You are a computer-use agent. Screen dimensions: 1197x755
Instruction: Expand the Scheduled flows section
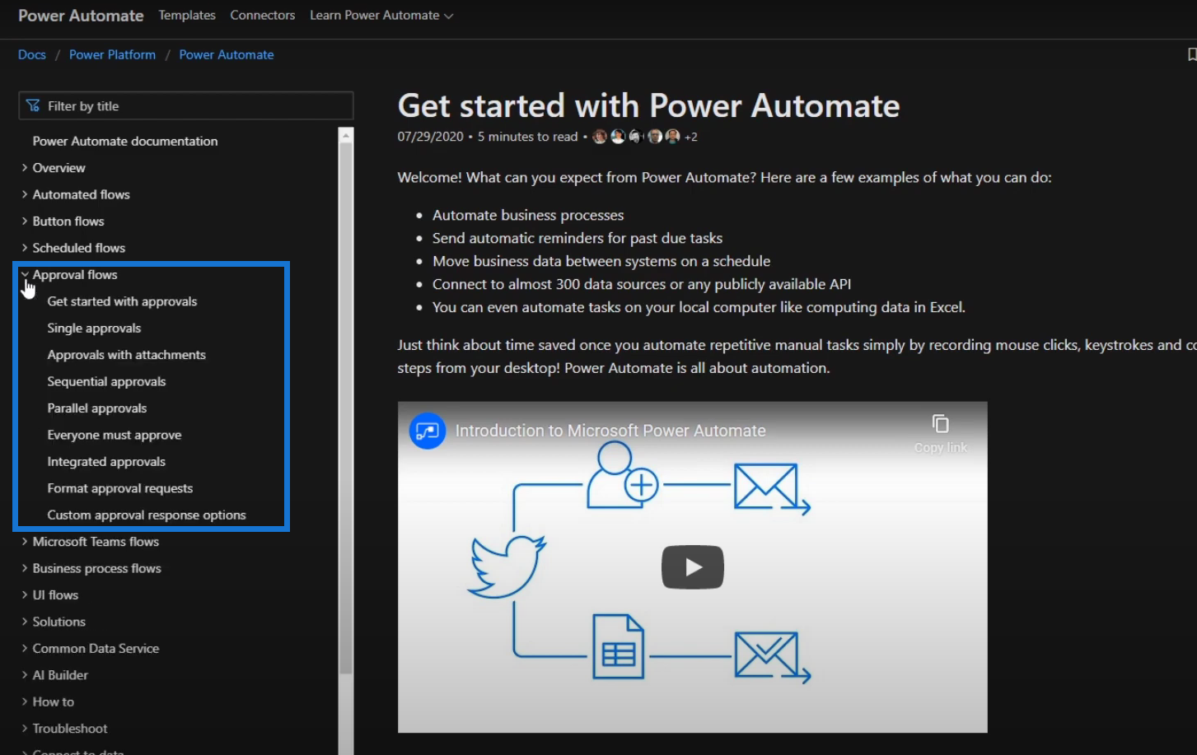pos(78,248)
